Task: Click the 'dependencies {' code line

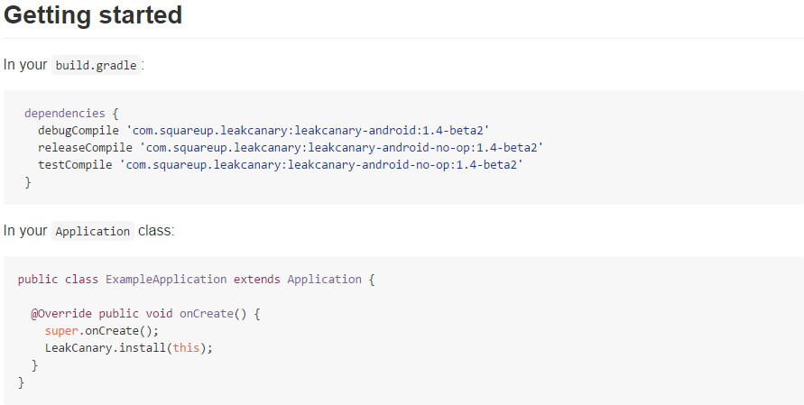Action: [x=71, y=114]
